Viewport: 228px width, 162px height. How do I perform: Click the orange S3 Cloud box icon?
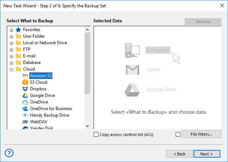click(25, 82)
